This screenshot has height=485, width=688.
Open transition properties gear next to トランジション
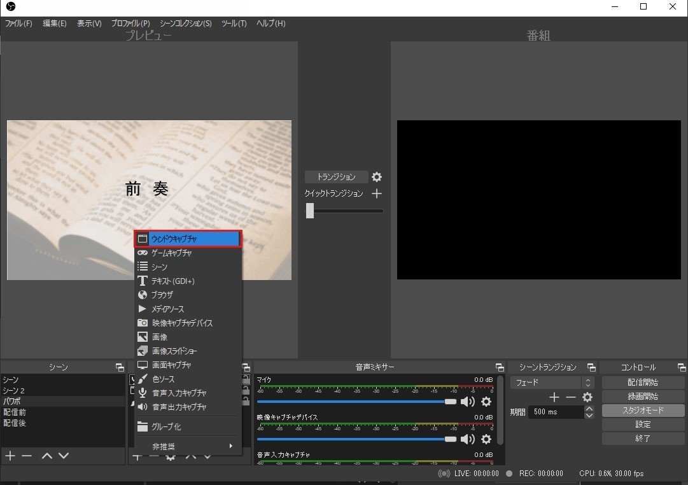click(377, 177)
